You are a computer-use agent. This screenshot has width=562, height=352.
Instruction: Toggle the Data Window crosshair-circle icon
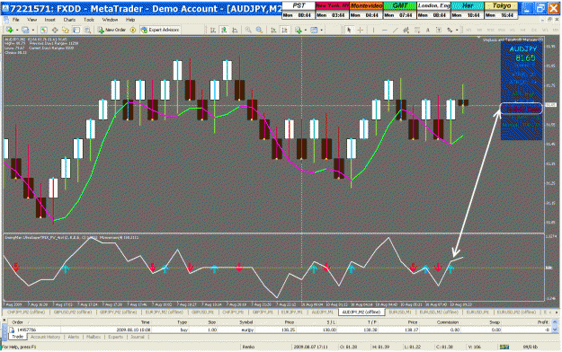click(55, 30)
